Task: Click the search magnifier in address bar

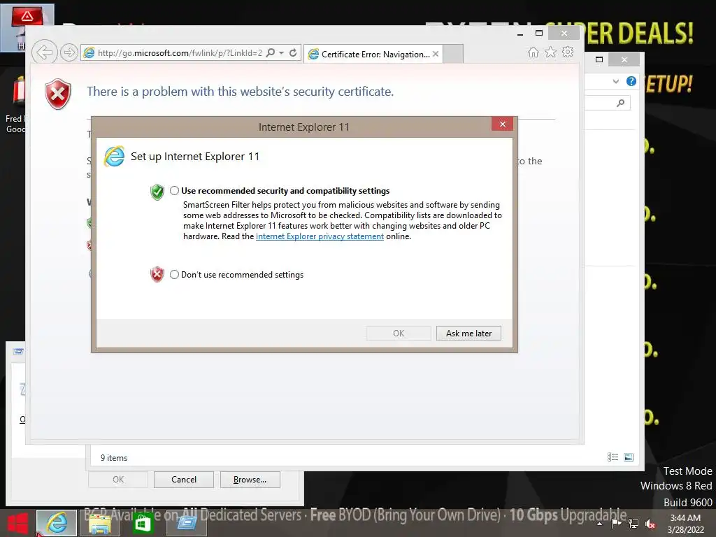Action: (x=271, y=53)
